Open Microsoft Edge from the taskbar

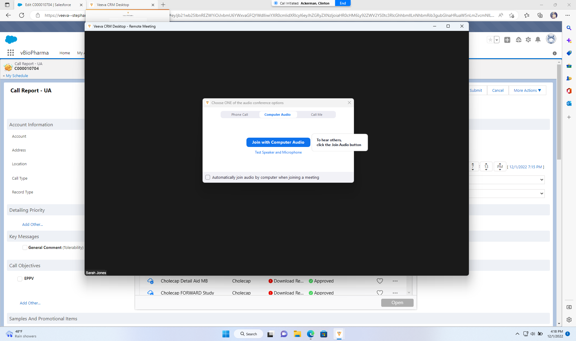(x=310, y=334)
